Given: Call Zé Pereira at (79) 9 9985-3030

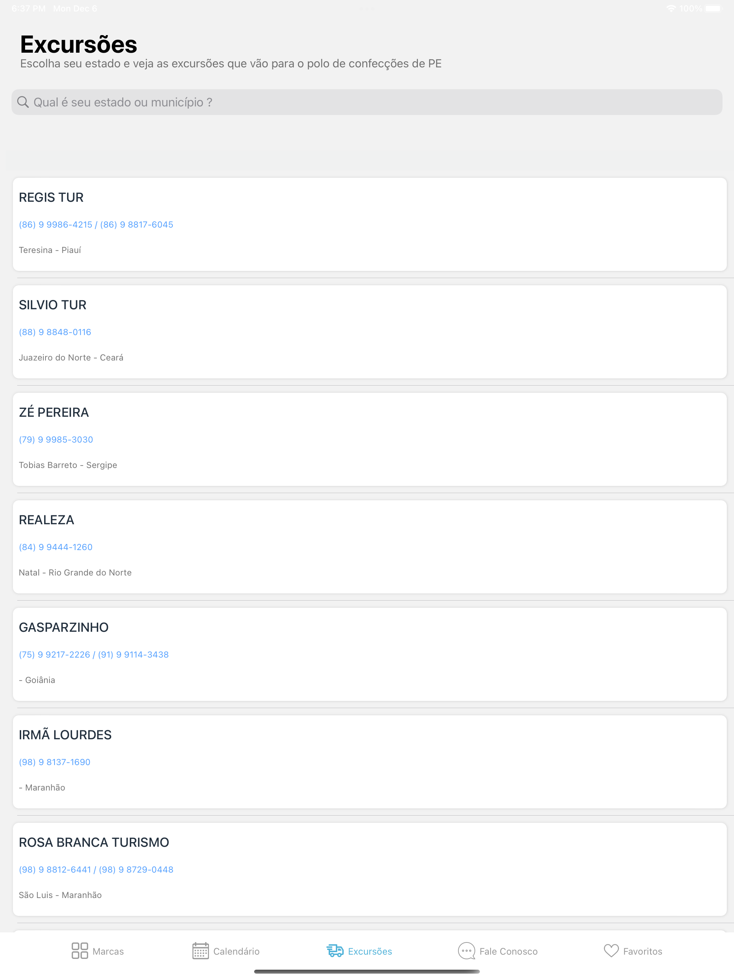Looking at the screenshot, I should [x=56, y=439].
